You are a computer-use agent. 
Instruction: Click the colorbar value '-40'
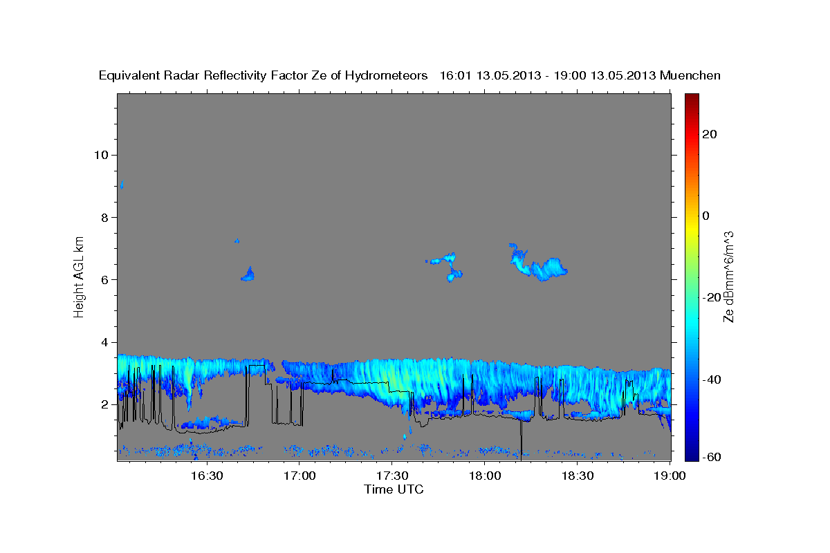tap(712, 379)
